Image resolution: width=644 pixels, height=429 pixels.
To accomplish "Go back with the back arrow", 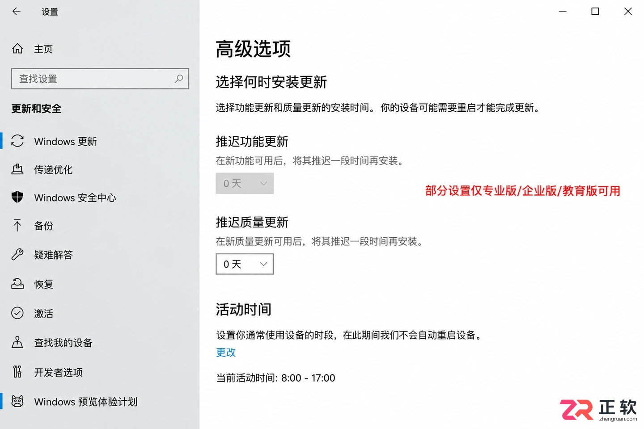I will click(17, 11).
